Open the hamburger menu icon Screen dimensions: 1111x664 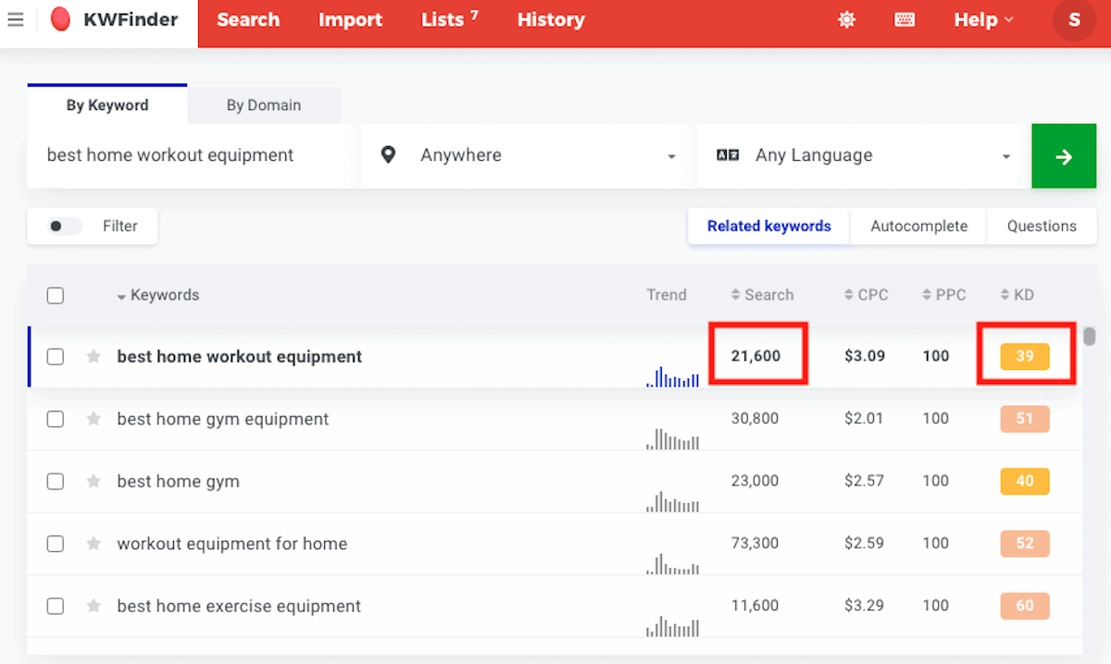[16, 20]
